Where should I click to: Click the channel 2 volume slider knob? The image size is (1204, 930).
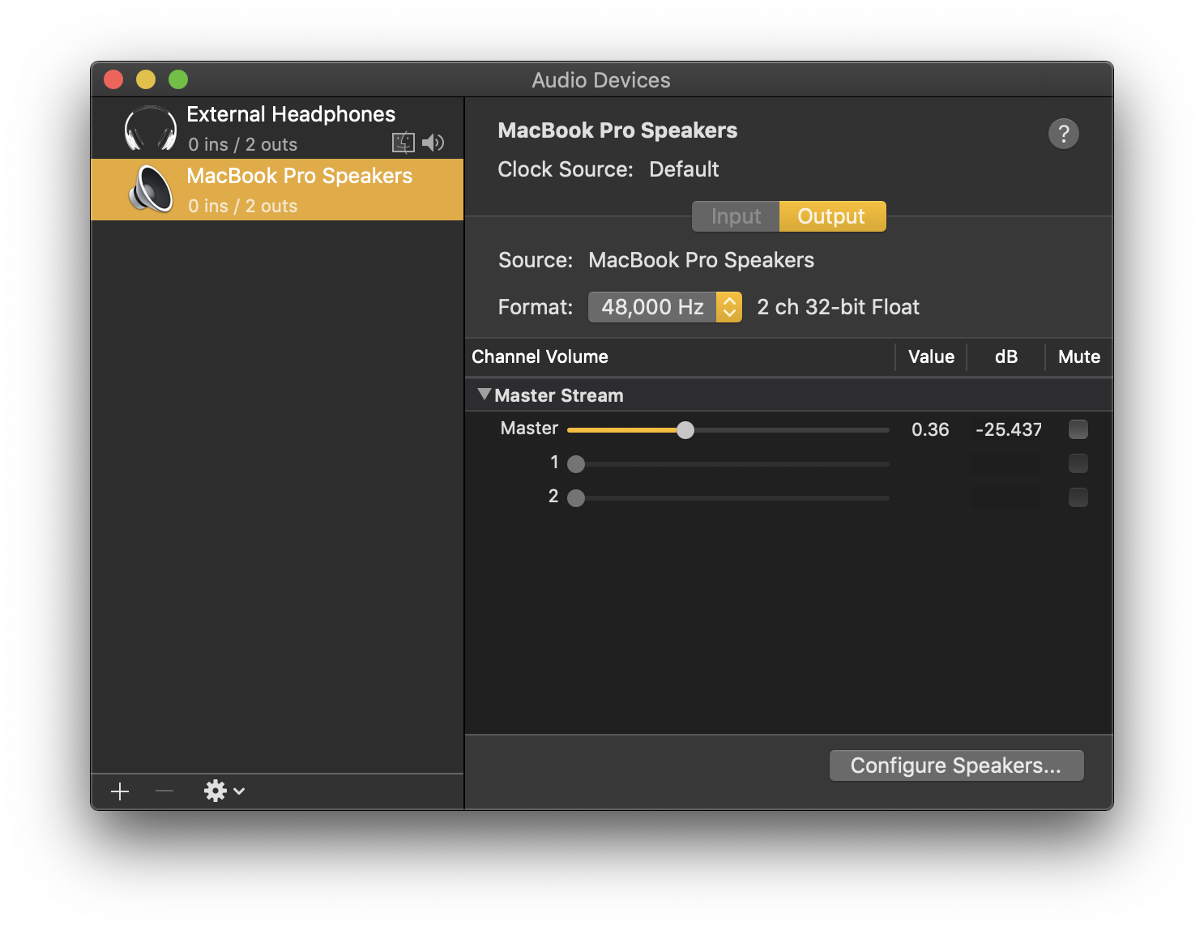coord(576,498)
